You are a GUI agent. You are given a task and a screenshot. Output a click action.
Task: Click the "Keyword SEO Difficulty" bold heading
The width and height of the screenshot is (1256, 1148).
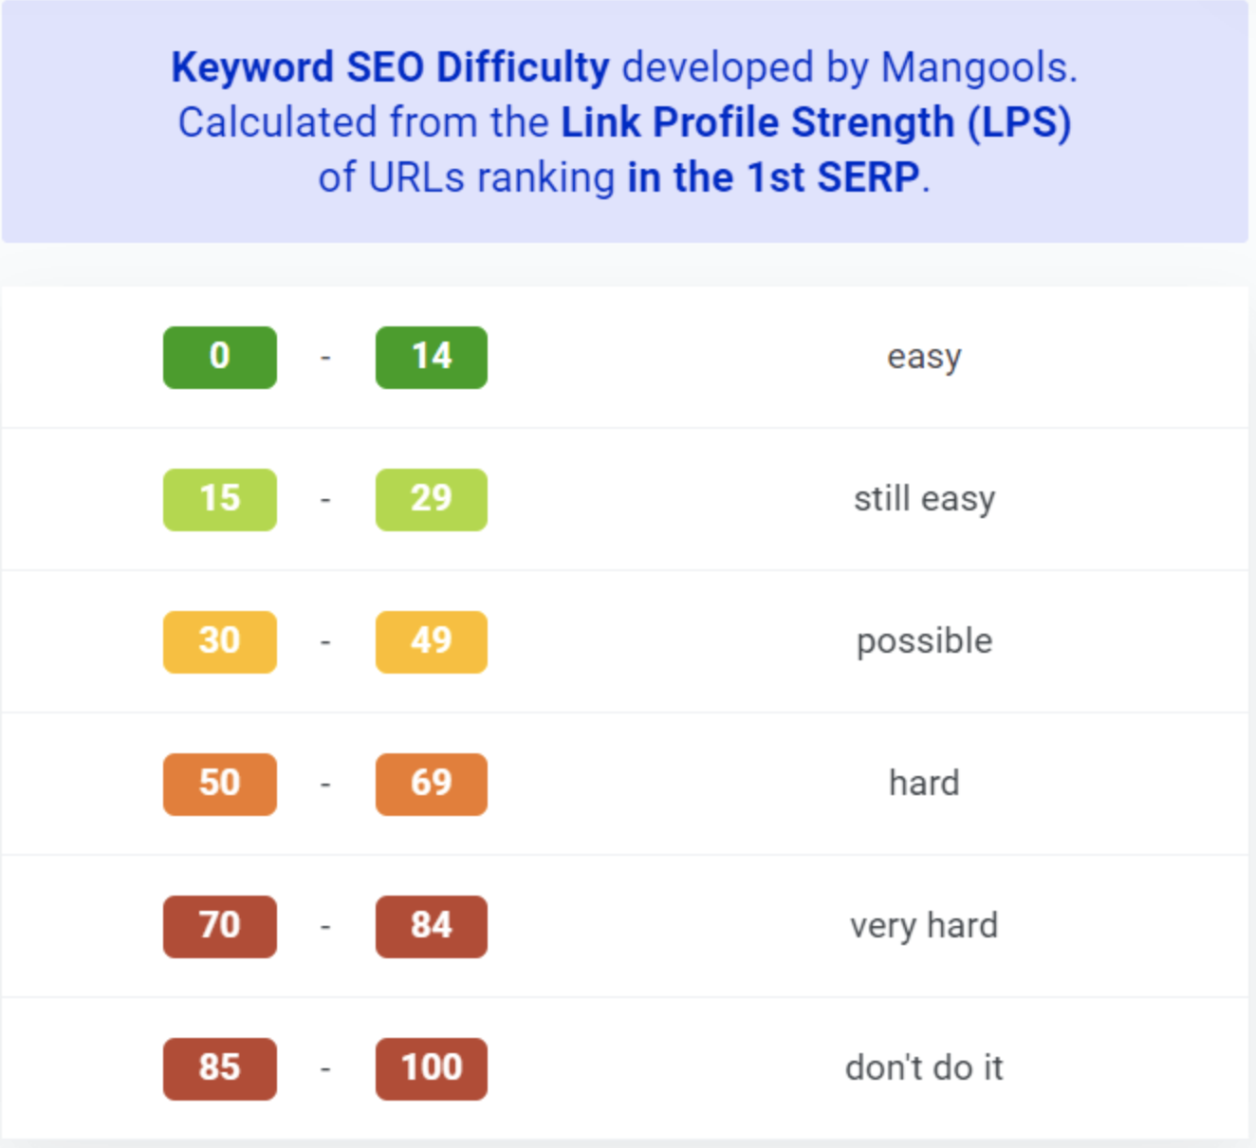pos(390,68)
